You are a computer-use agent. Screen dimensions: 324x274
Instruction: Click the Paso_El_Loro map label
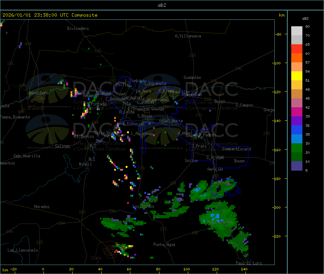coord(249,263)
